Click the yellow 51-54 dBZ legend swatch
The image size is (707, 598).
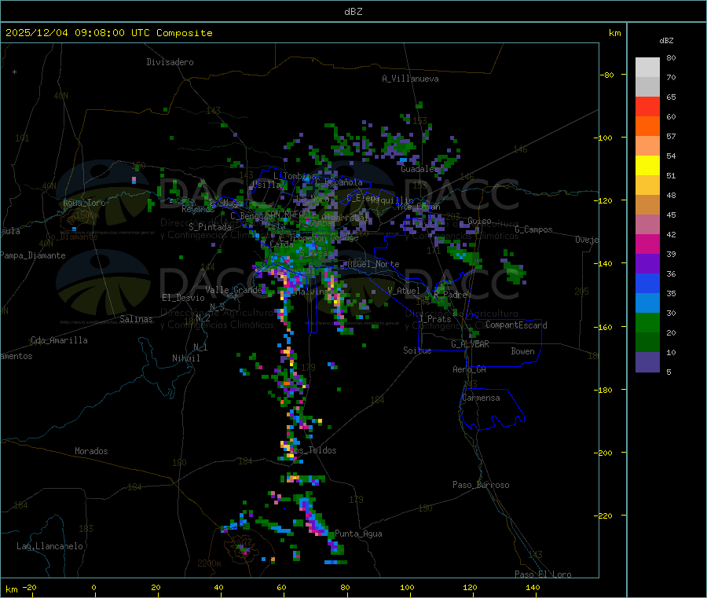[647, 166]
